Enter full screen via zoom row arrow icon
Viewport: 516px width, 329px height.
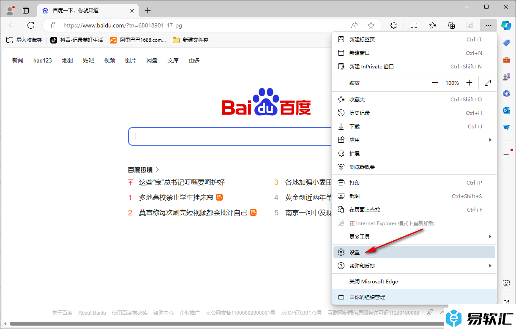(x=488, y=83)
